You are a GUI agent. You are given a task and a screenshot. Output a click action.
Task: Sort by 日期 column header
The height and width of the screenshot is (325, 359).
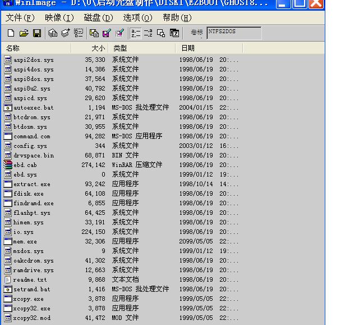209,48
